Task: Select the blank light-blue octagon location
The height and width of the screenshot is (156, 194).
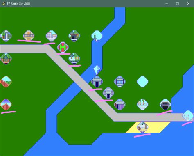Action: coord(142,82)
